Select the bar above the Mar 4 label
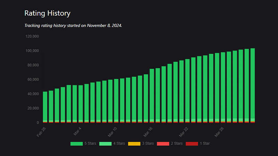Image resolution: width=278 pixels, height=156 pixels. pos(81,104)
